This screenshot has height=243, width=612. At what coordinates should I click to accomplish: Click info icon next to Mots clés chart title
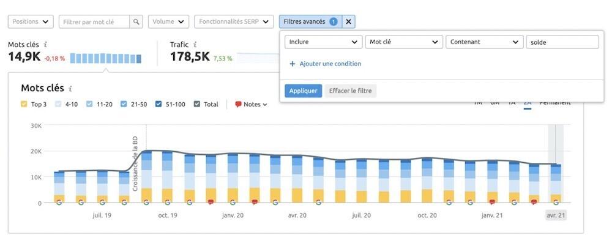pyautogui.click(x=70, y=89)
